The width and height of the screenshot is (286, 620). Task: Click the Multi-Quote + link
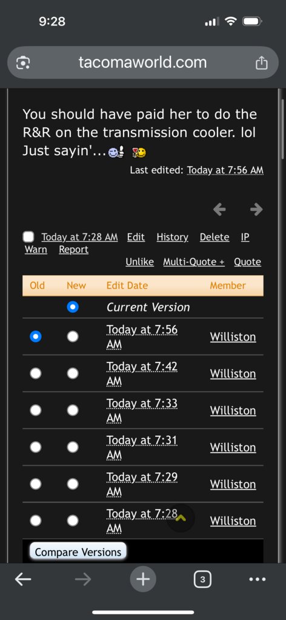[x=194, y=262]
